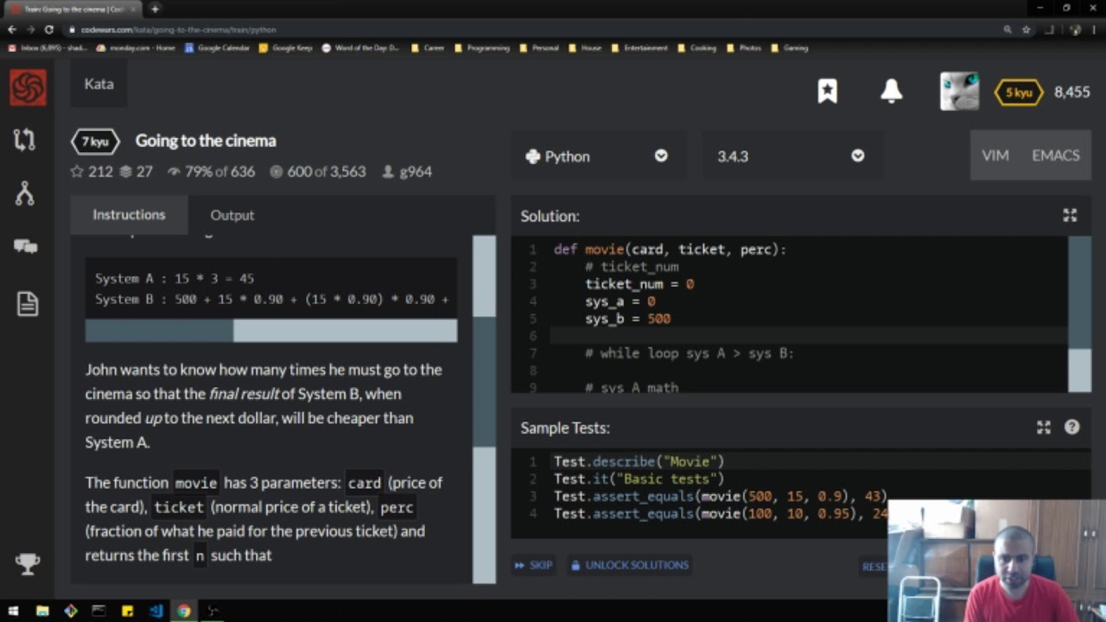Open the Kumite fork icon in sidebar
The width and height of the screenshot is (1106, 622).
click(25, 194)
